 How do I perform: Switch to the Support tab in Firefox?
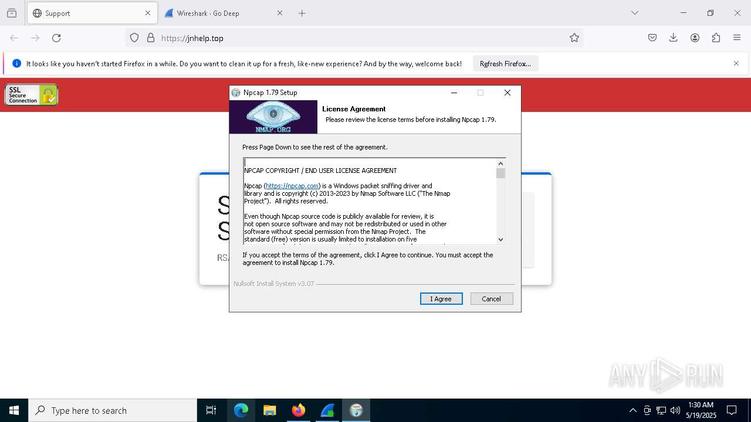tap(91, 13)
